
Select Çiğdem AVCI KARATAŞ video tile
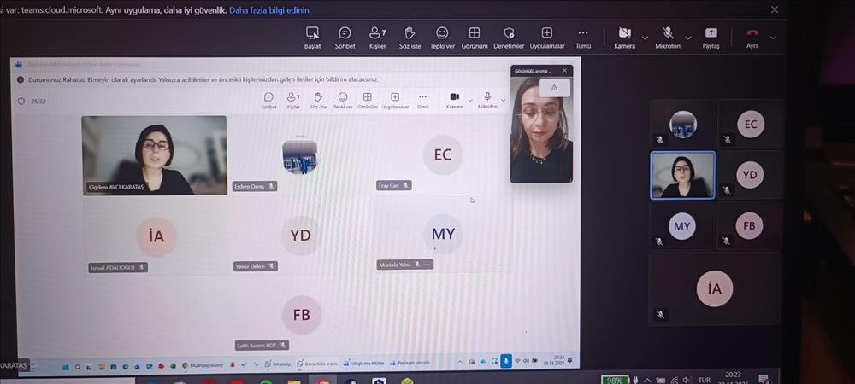pos(154,155)
